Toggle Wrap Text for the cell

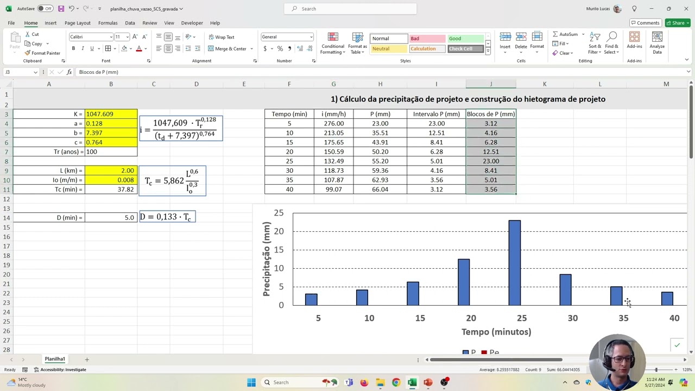221,37
